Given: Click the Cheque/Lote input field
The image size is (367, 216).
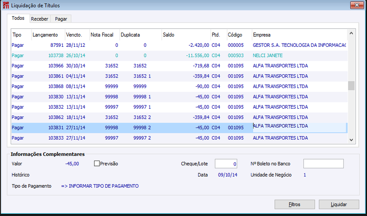Looking at the screenshot, I should (226, 164).
